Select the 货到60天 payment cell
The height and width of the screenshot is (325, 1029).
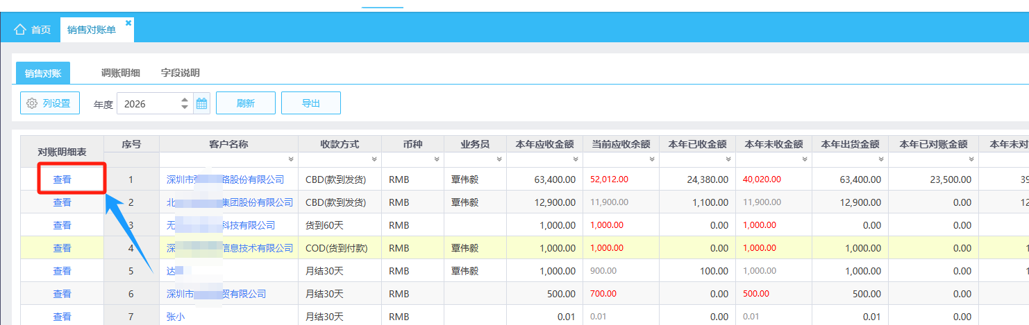tap(340, 225)
